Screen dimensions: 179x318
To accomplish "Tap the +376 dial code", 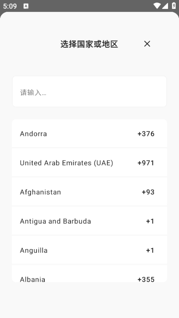I will (x=146, y=134).
